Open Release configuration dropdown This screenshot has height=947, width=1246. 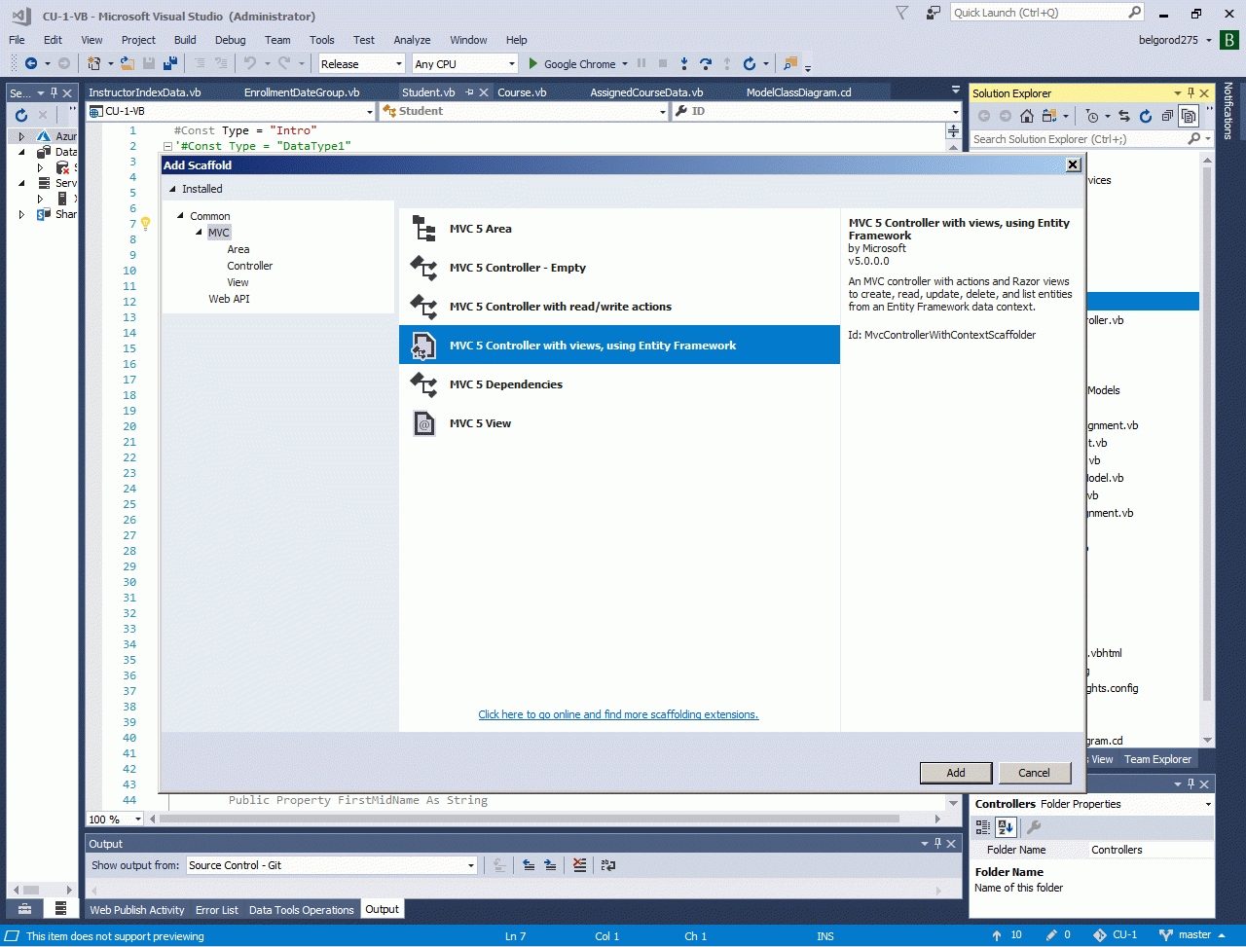(362, 64)
